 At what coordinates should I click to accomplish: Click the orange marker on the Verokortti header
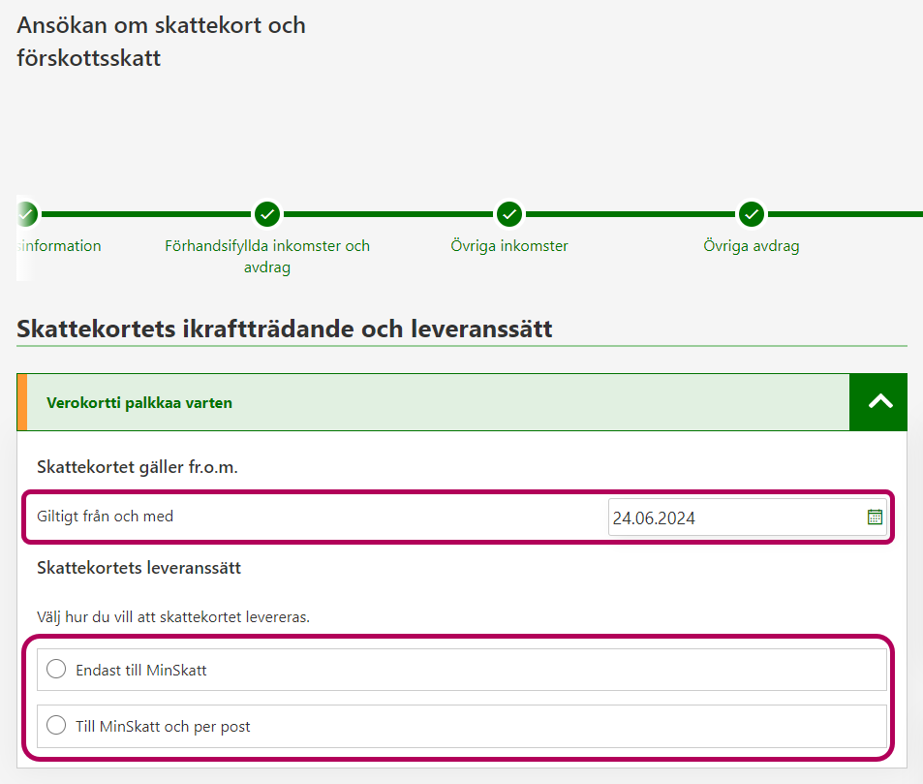(x=21, y=402)
